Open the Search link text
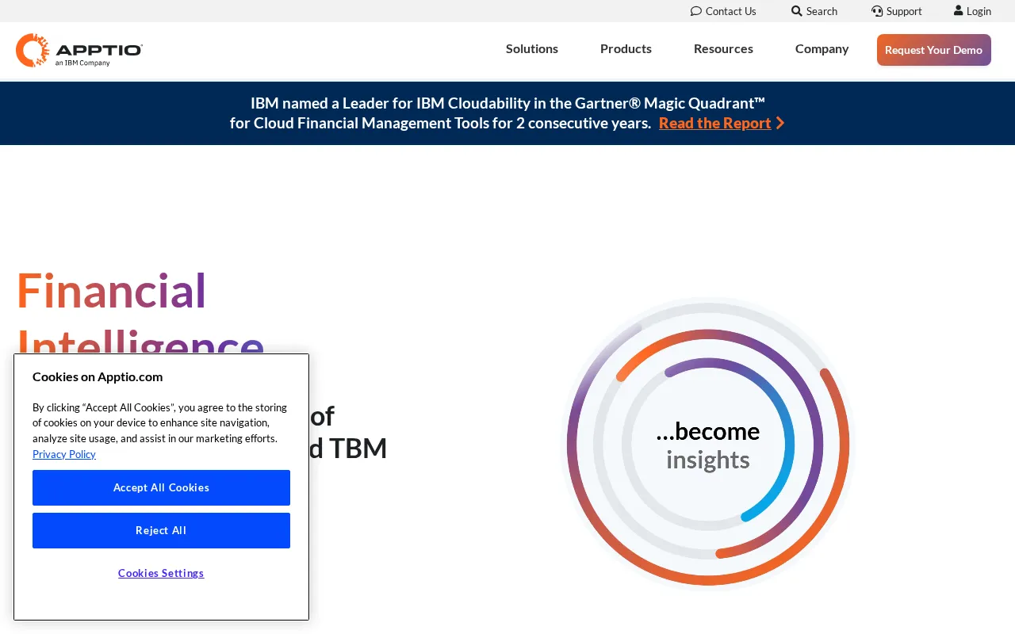 click(x=822, y=11)
